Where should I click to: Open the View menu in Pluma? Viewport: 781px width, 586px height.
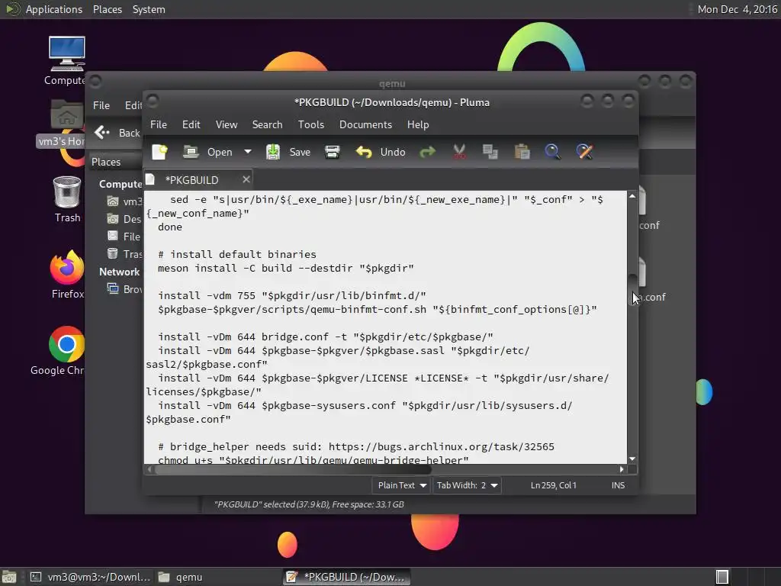click(x=227, y=124)
